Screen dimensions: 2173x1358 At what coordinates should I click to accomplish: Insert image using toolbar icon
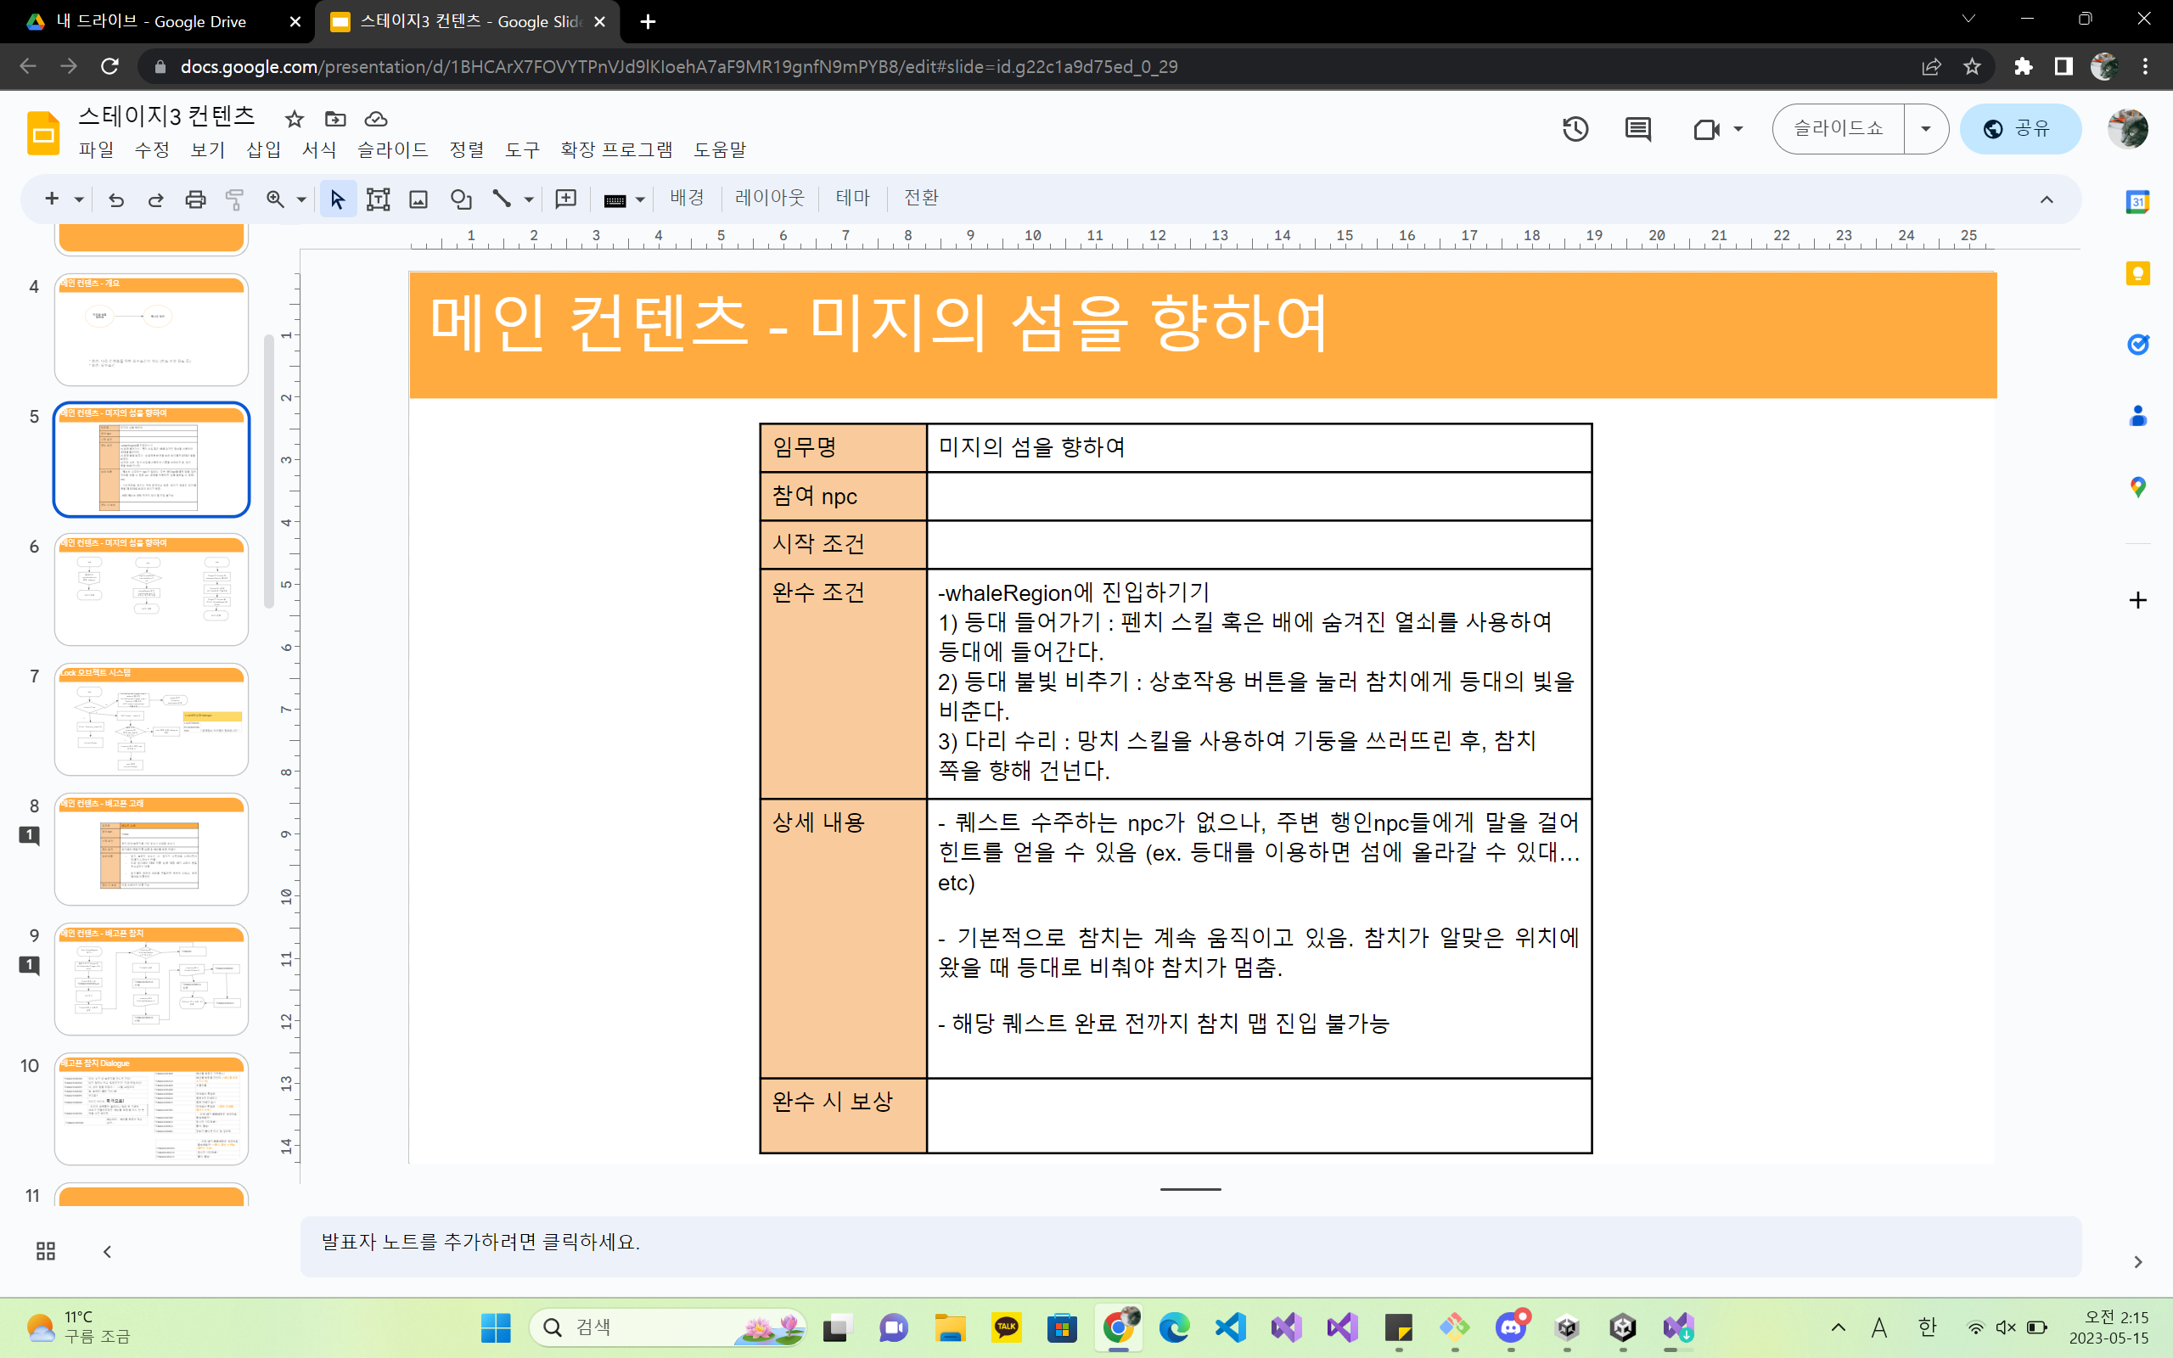[418, 199]
